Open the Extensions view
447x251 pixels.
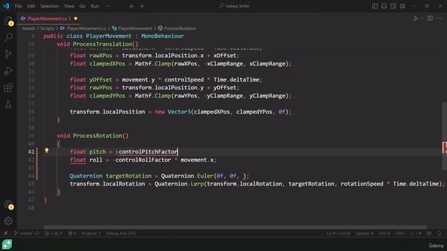[x=8, y=88]
